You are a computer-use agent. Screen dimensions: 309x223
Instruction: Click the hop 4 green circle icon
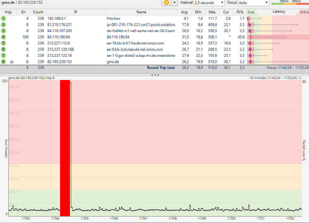(3, 37)
